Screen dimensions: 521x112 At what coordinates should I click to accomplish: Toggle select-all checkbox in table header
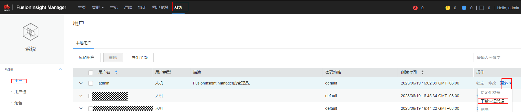pyautogui.click(x=91, y=72)
